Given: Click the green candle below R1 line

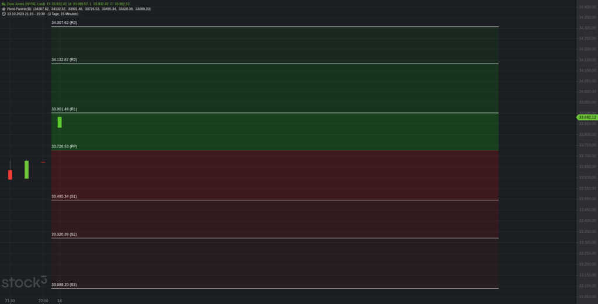Looking at the screenshot, I should point(60,122).
